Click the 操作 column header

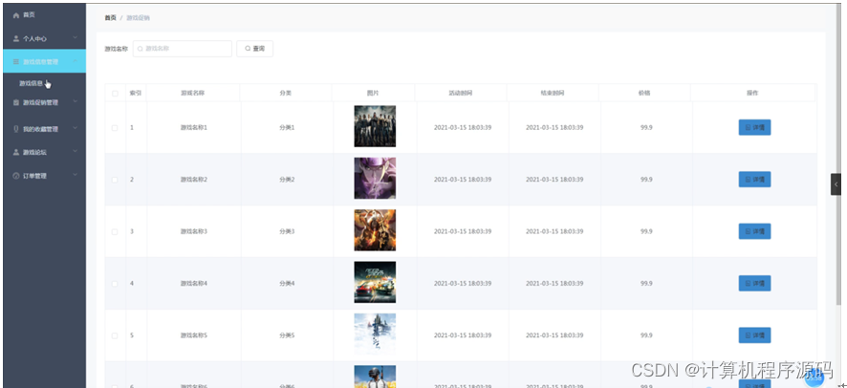752,93
